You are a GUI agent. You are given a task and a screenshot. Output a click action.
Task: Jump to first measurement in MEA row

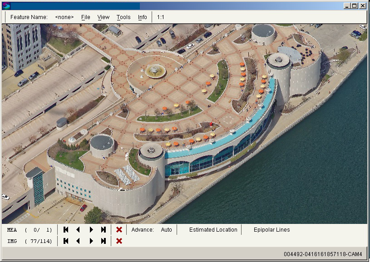coord(66,230)
